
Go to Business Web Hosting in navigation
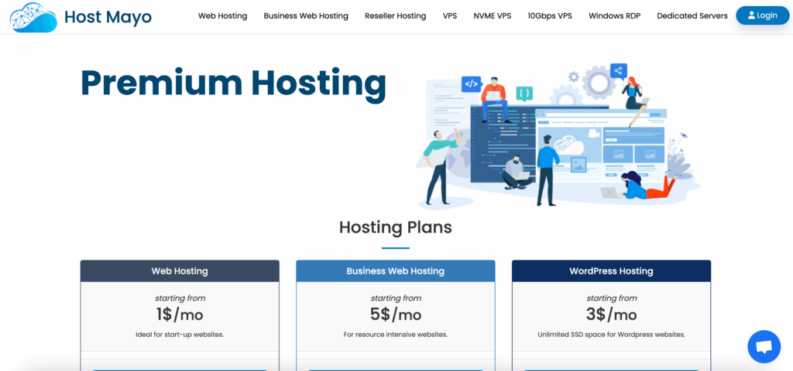[x=306, y=15]
